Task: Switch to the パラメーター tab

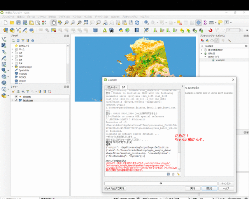Action: click(x=112, y=87)
